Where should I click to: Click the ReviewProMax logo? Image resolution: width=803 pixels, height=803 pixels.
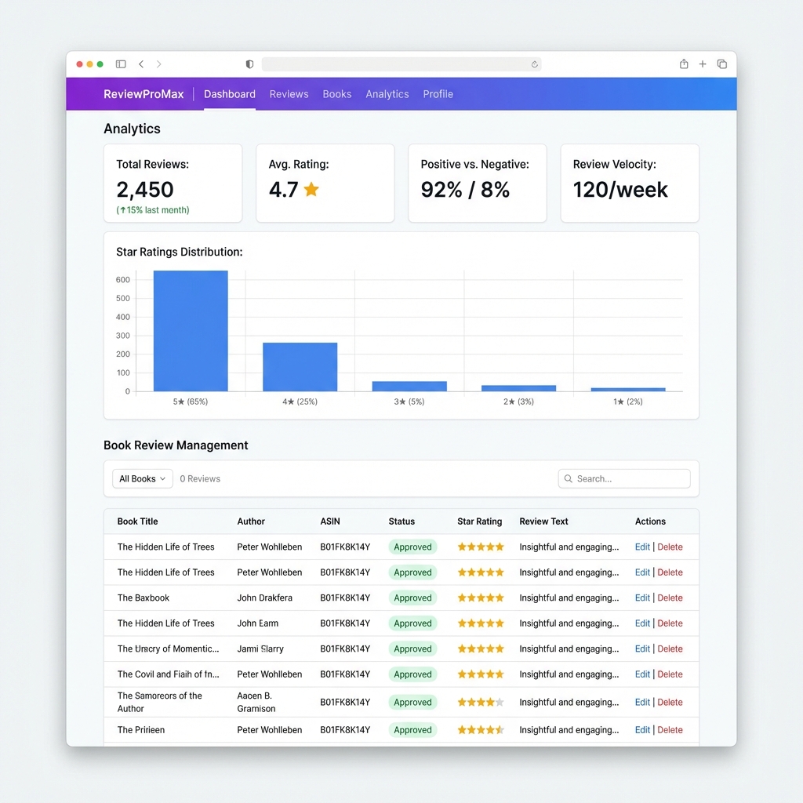point(144,94)
